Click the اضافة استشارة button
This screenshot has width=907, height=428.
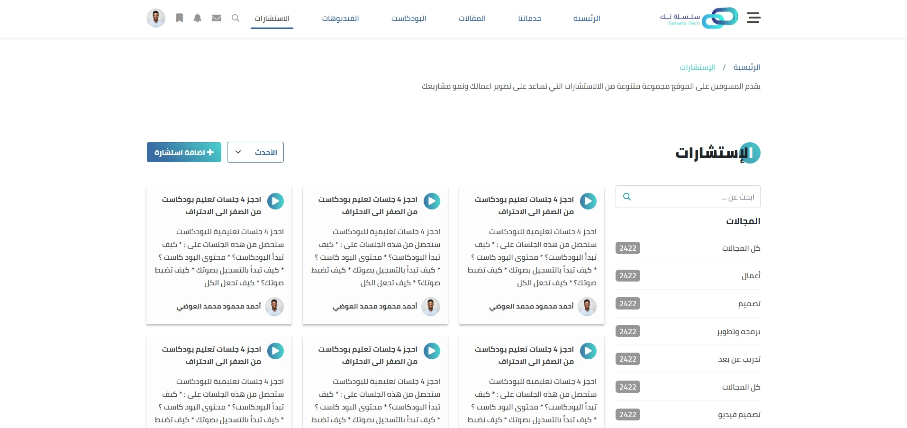184,152
